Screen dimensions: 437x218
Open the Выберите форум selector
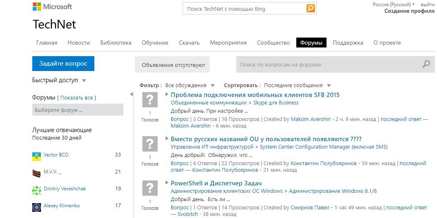(78, 110)
